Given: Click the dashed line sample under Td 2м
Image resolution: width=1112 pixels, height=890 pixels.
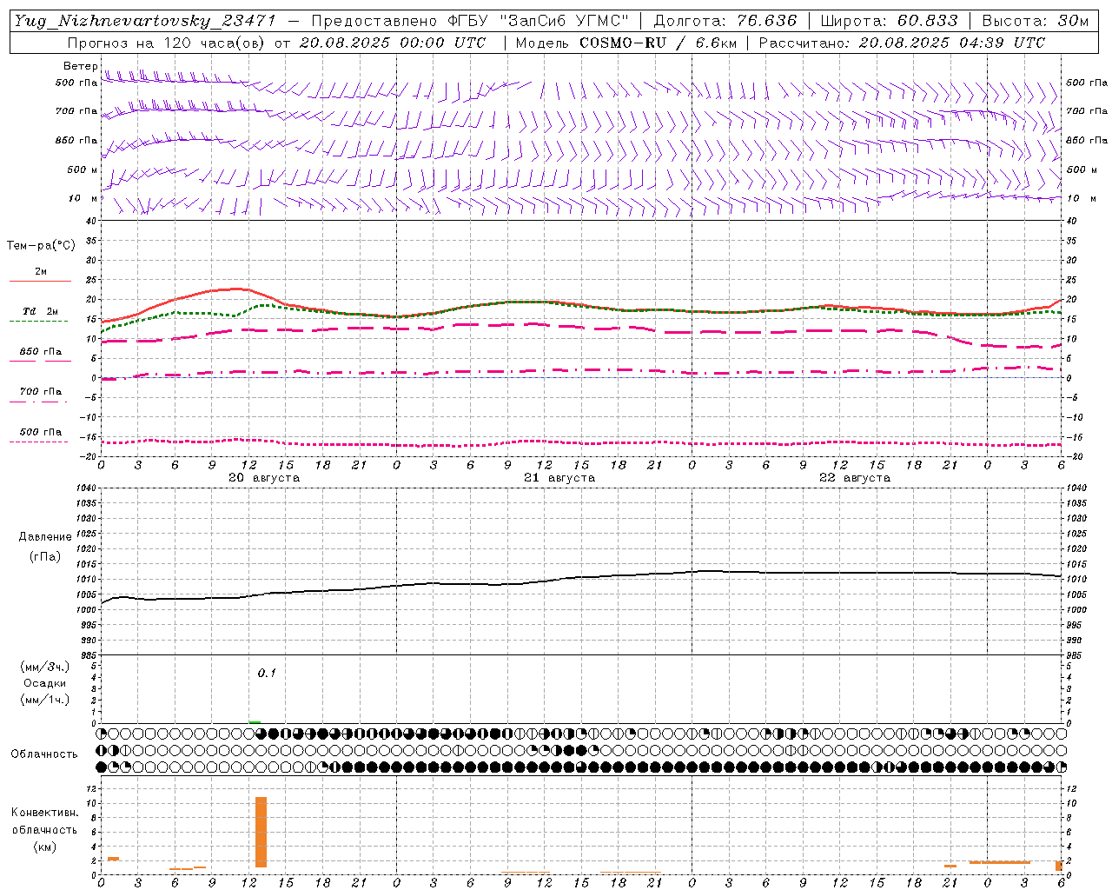Looking at the screenshot, I should [38, 321].
